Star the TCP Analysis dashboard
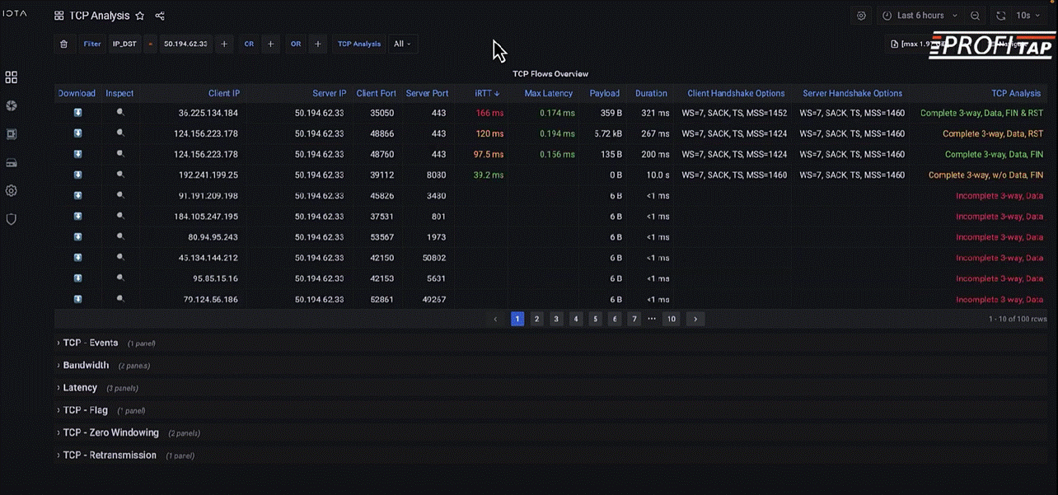Viewport: 1058px width, 495px height. (140, 16)
